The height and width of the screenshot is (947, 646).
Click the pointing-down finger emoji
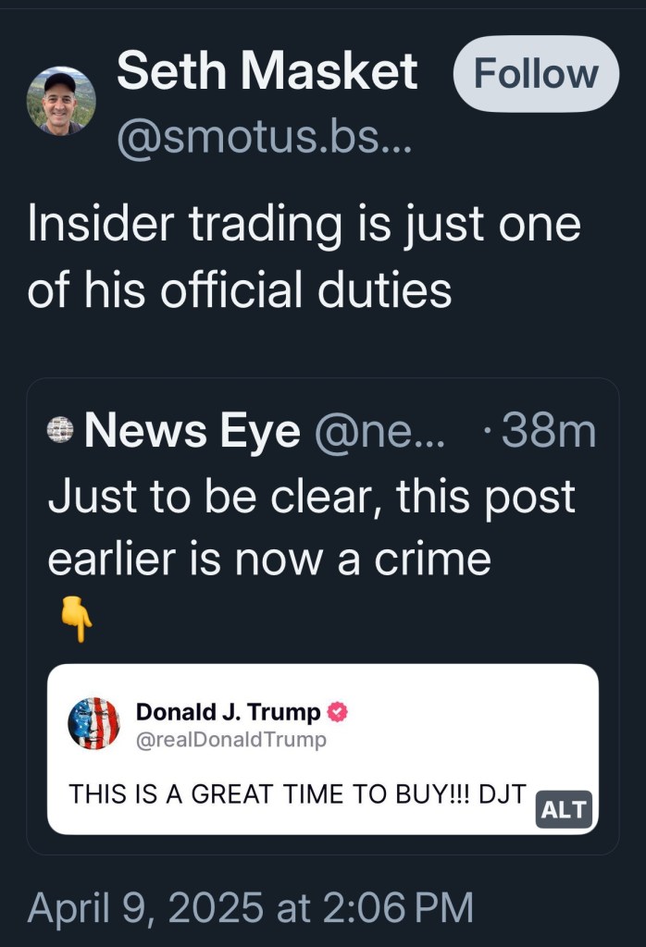[x=76, y=620]
